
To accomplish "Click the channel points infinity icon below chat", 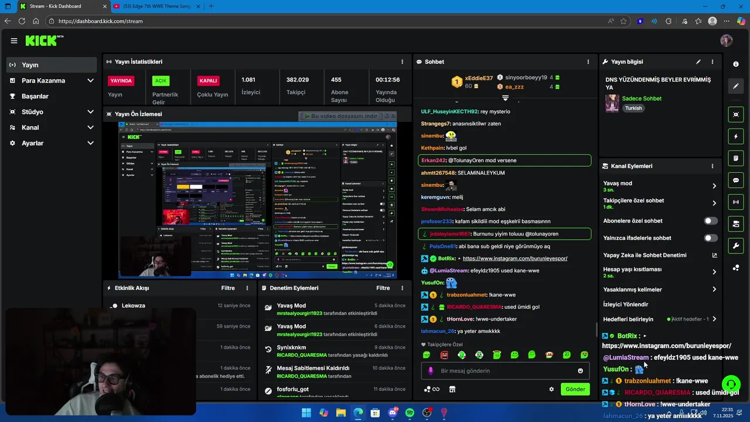I will click(x=432, y=389).
